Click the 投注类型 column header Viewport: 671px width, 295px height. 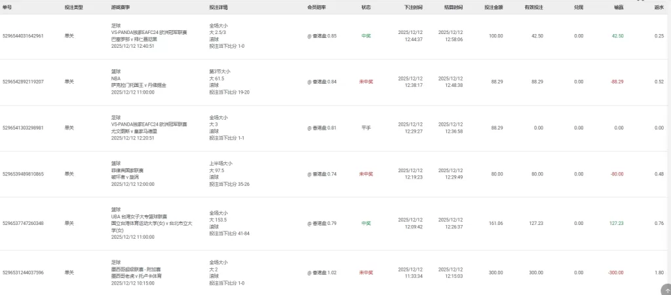[x=73, y=7]
